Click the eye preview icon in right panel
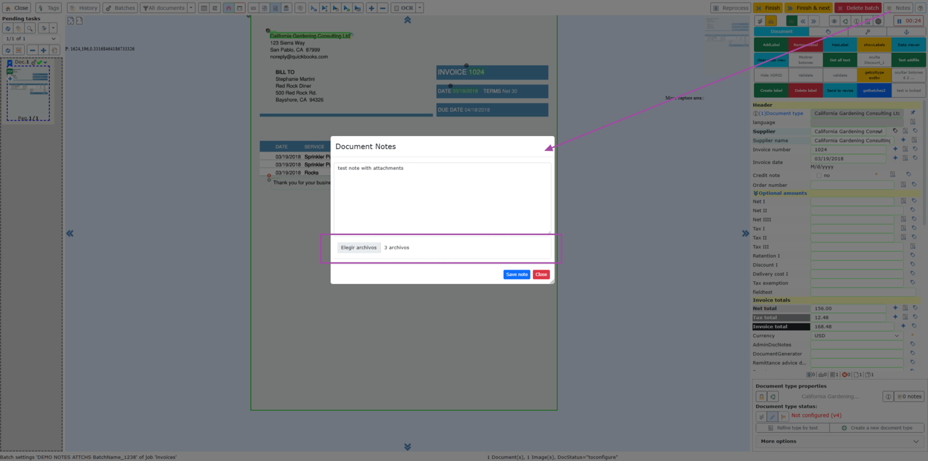The image size is (928, 461). click(x=834, y=21)
